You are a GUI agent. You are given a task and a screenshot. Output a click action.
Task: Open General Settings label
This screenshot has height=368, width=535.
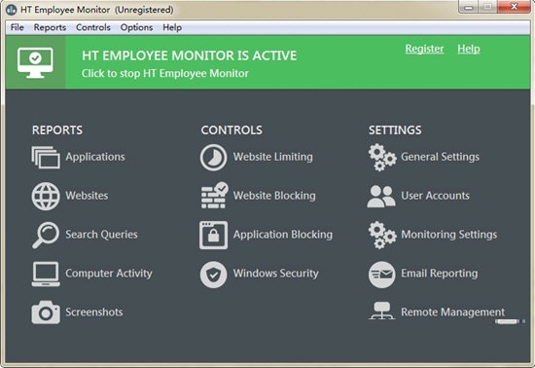point(440,157)
